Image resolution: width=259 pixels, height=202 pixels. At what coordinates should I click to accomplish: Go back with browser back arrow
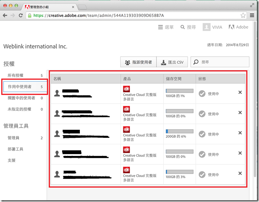click(x=5, y=16)
